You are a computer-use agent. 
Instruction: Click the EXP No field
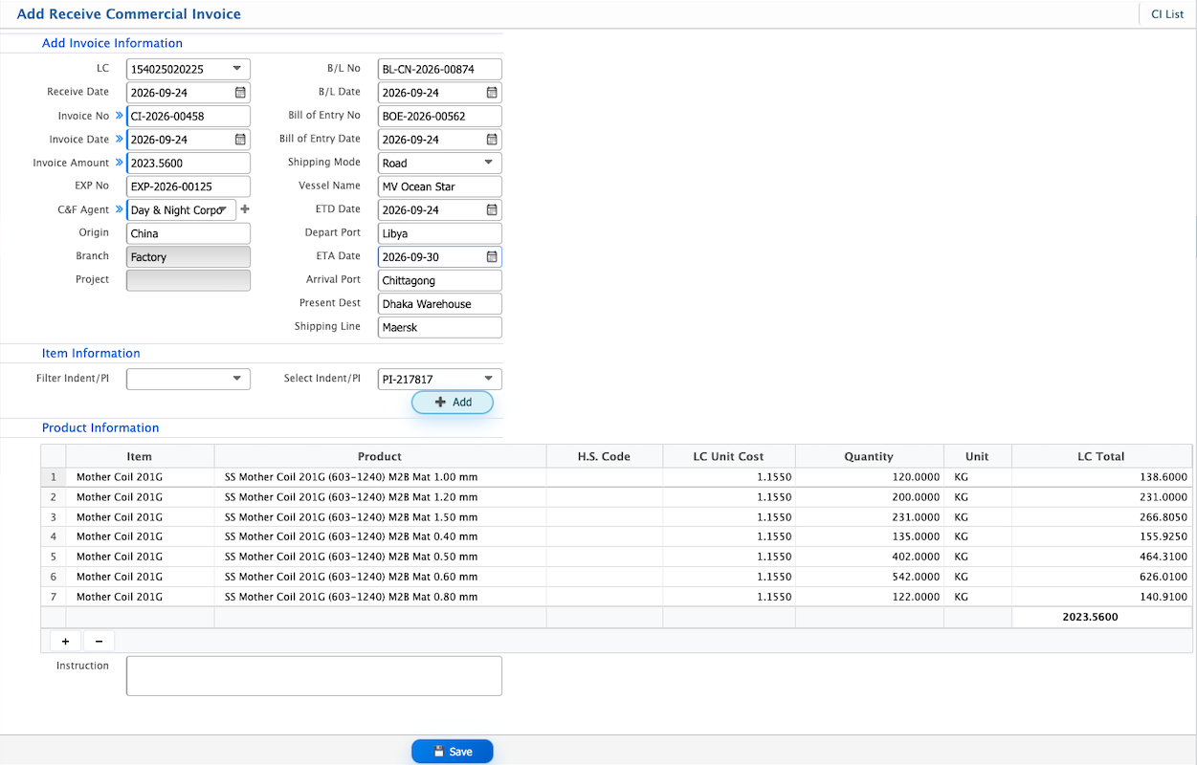188,186
